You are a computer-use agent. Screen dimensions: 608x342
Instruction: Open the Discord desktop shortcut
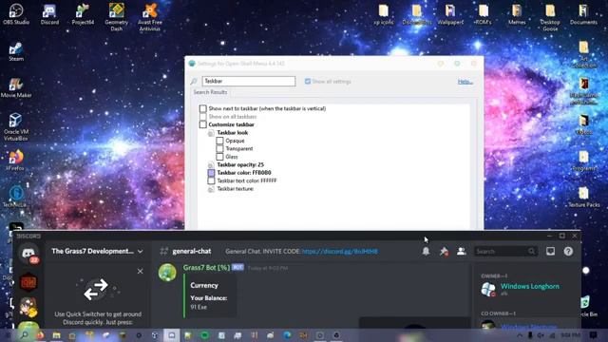(x=49, y=14)
